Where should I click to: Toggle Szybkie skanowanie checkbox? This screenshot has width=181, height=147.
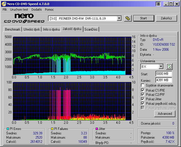143,85
